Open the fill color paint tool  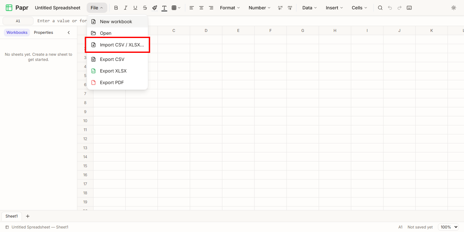click(155, 8)
